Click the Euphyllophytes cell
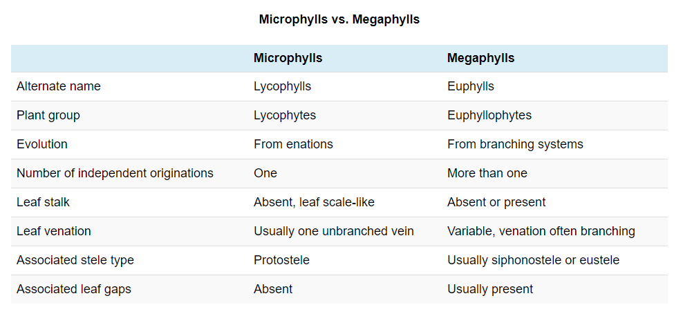 (489, 115)
